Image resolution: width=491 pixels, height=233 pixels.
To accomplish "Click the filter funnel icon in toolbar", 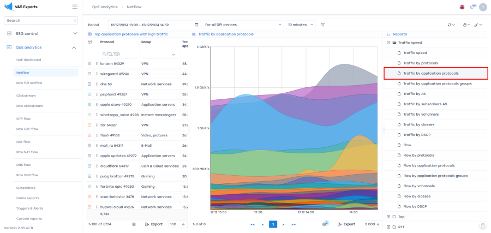I will pos(322,25).
